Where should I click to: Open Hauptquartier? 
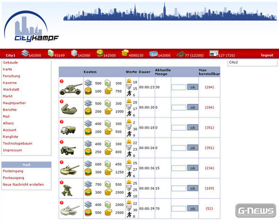coord(14,103)
